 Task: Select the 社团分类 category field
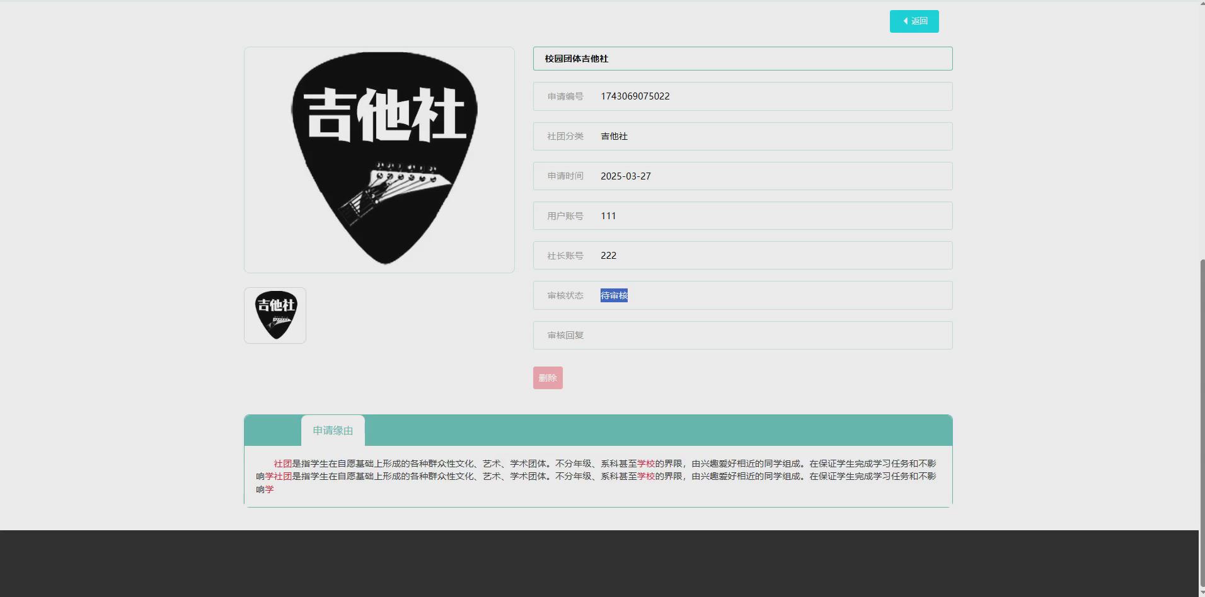click(x=741, y=136)
